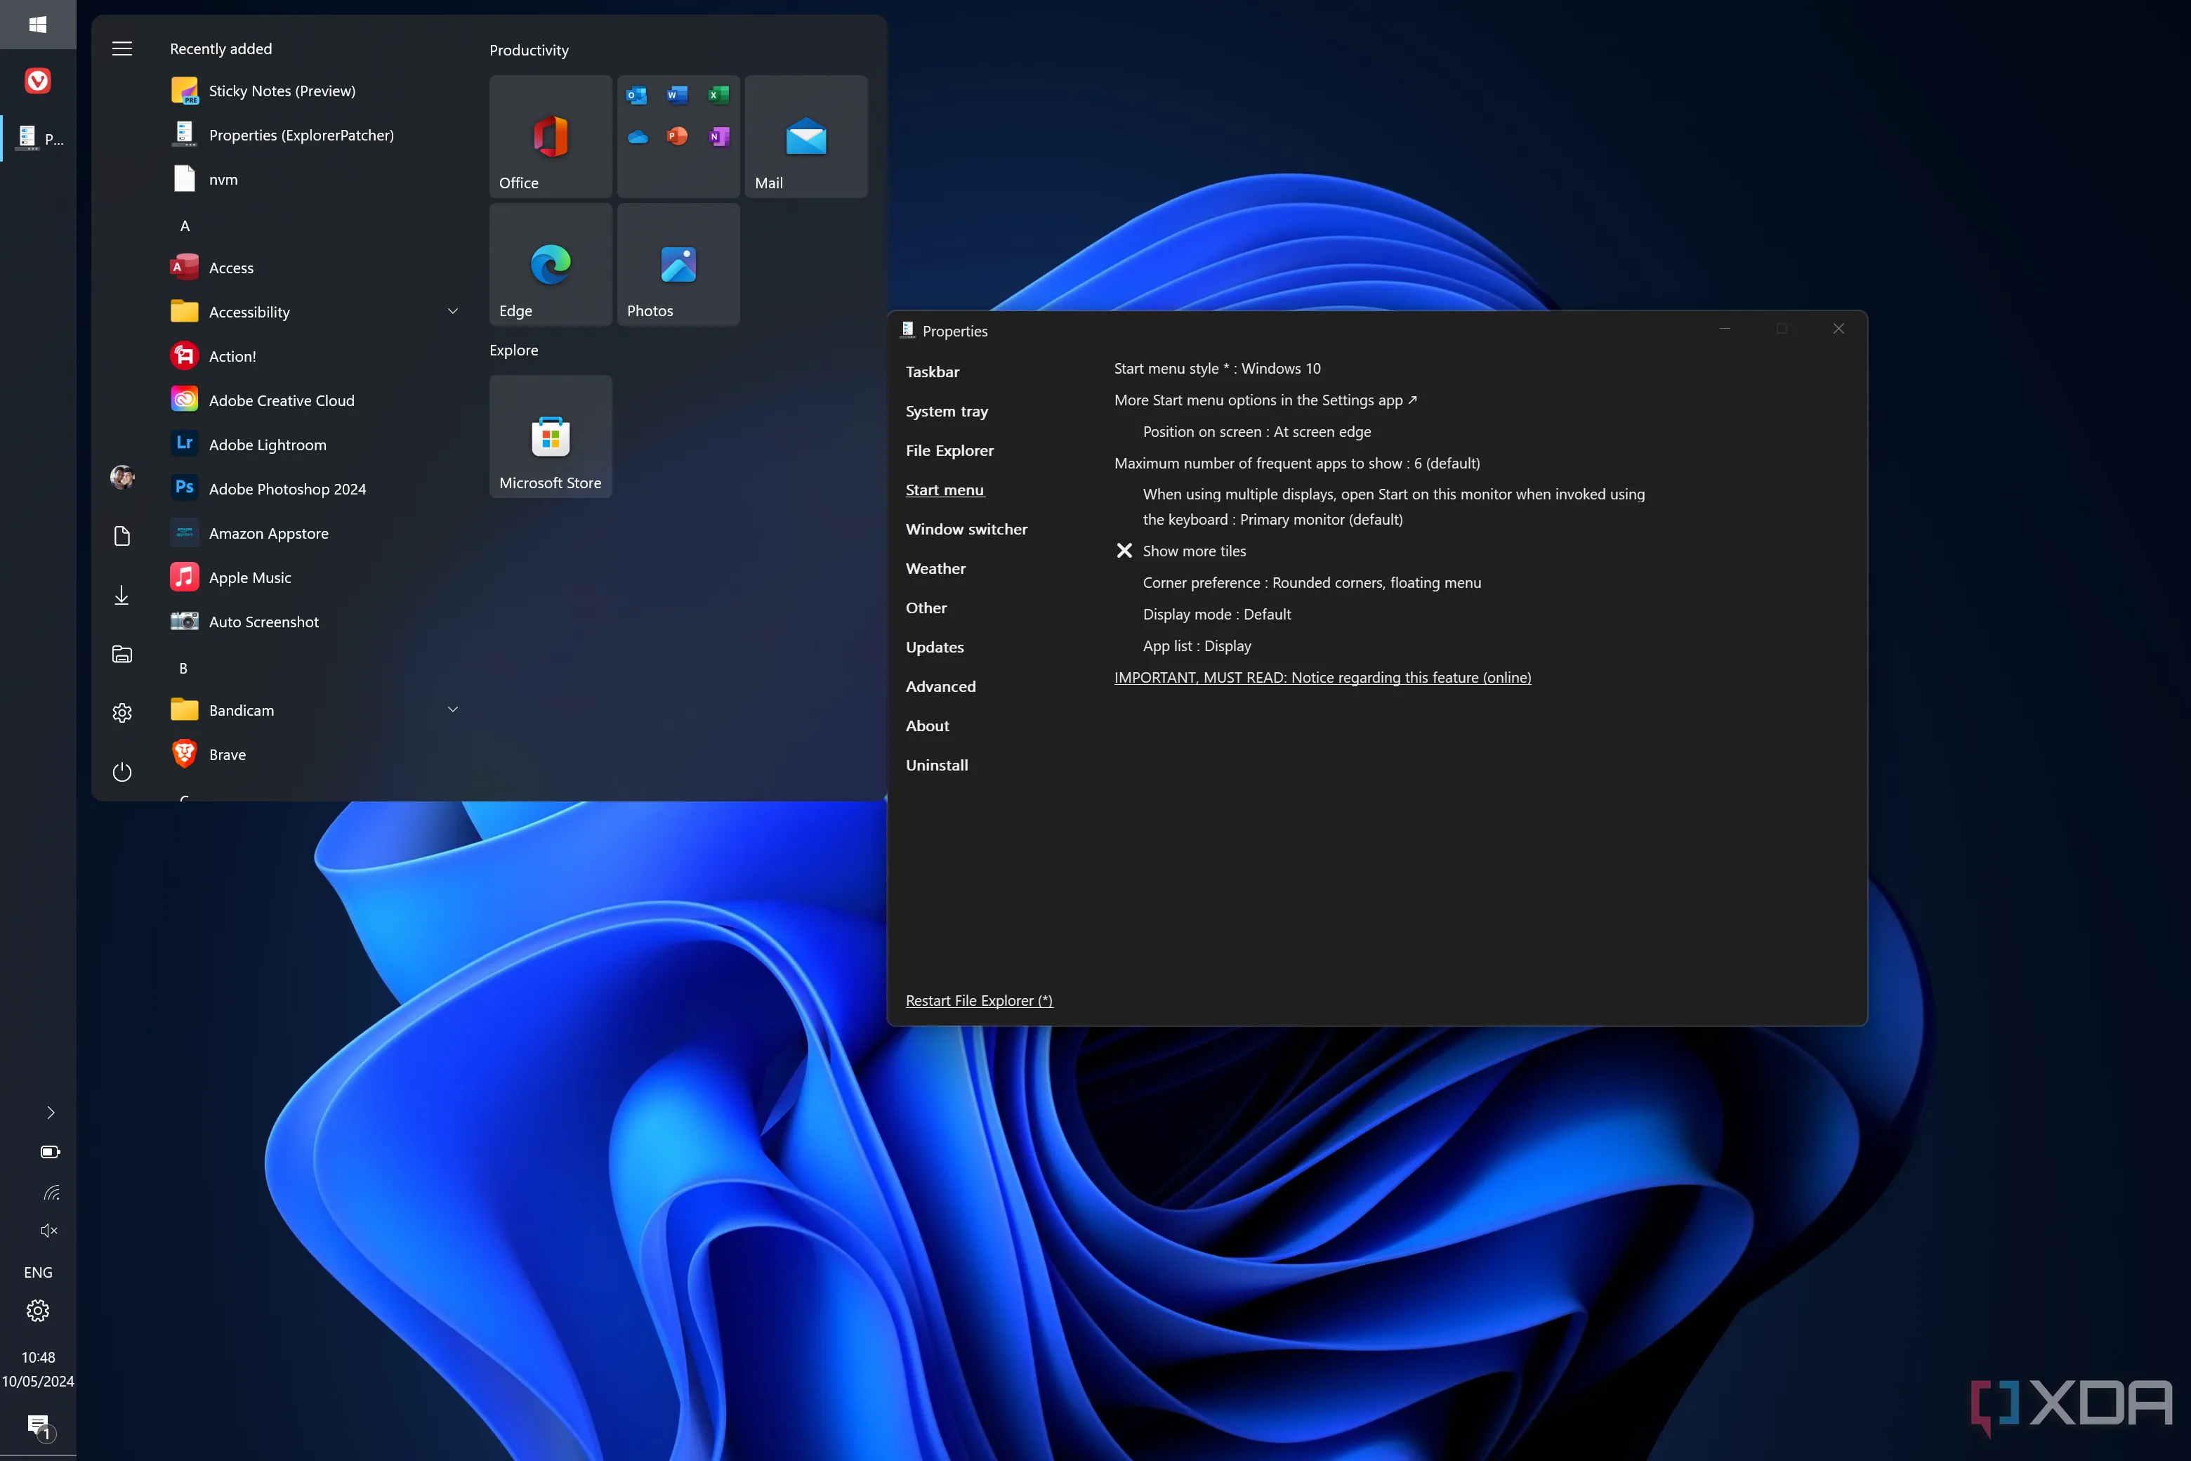Viewport: 2191px width, 1461px height.
Task: Open the Microsoft Store tile
Action: tap(551, 436)
